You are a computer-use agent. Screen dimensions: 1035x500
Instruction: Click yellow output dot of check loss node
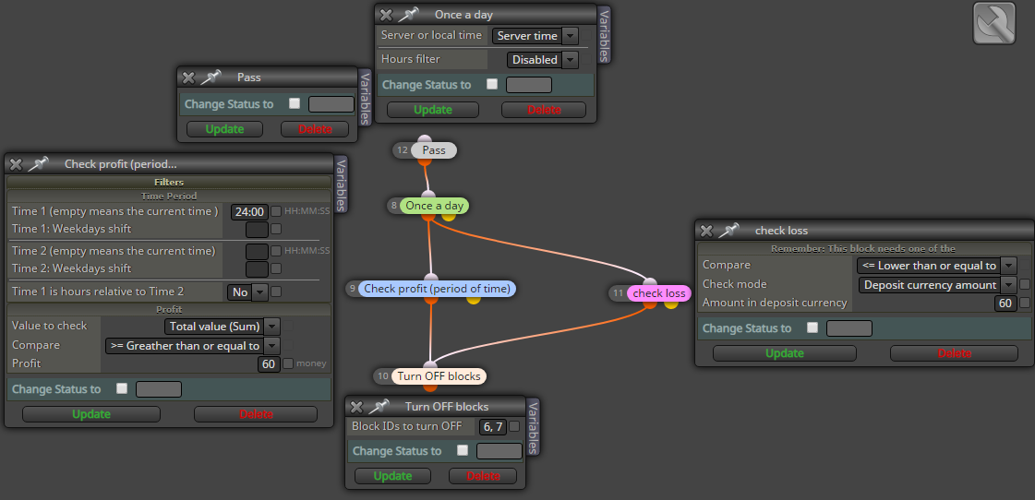click(670, 303)
